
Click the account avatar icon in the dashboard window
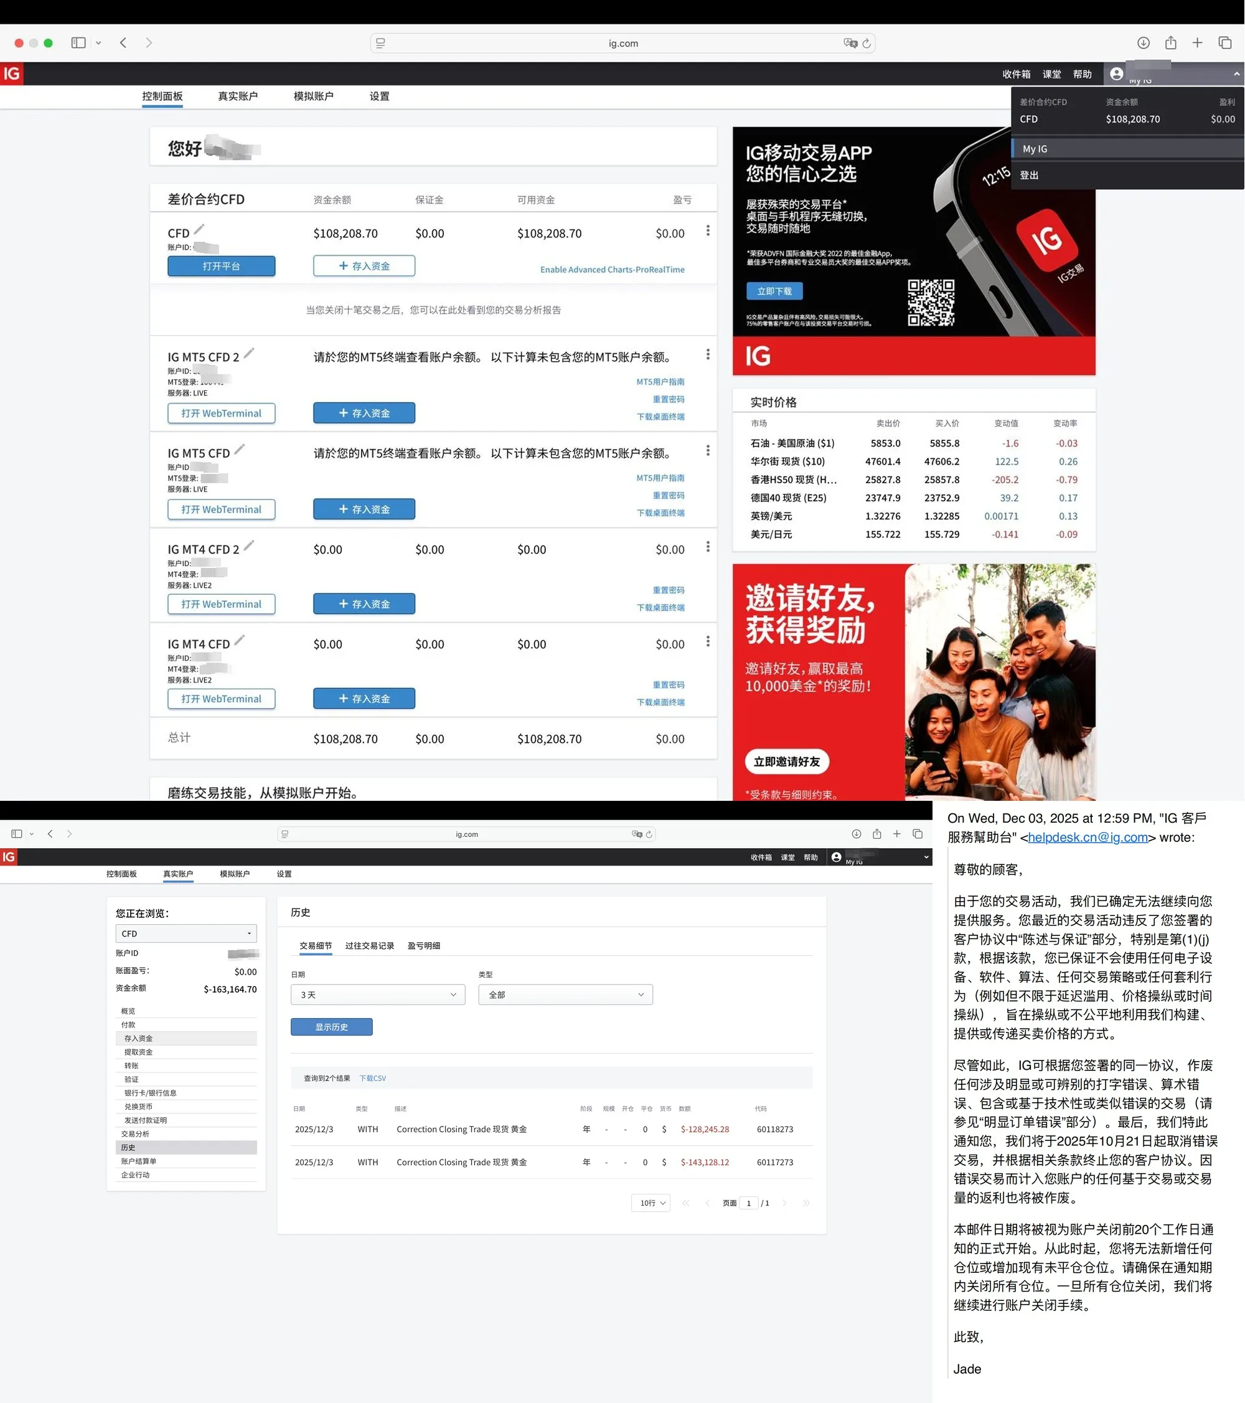tap(1117, 73)
